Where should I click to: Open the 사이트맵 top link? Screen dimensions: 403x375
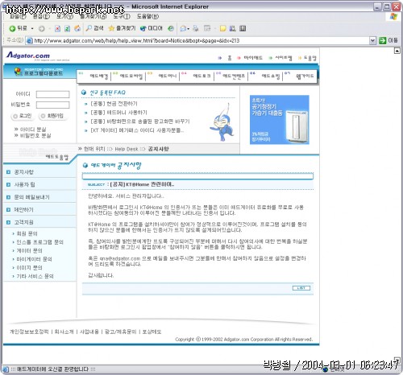coord(284,58)
